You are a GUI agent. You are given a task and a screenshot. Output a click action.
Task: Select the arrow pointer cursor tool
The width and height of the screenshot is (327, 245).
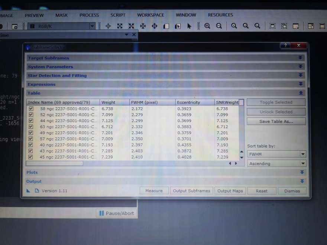click(189, 26)
